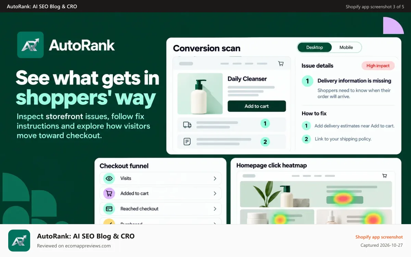411x257 pixels.
Task: Click the screenshot 3 of 5 counter text
Action: point(375,7)
